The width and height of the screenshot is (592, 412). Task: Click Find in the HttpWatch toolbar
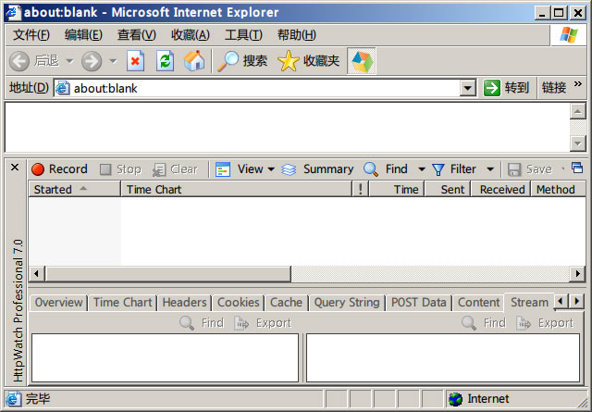tap(386, 169)
